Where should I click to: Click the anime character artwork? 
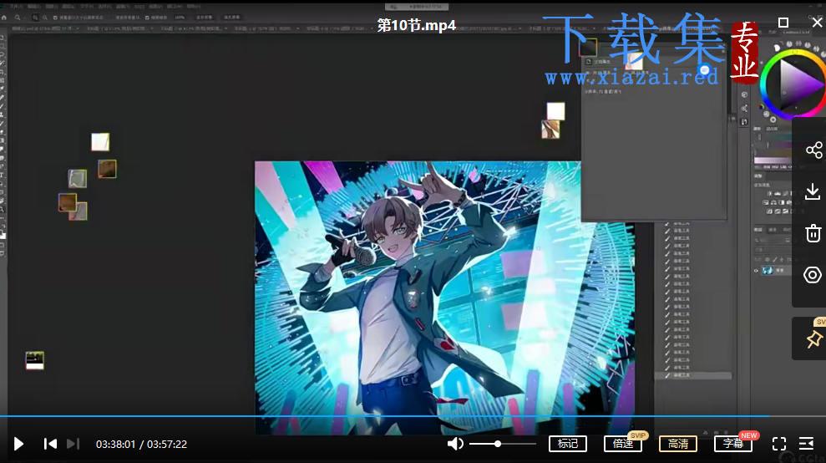pyautogui.click(x=444, y=298)
